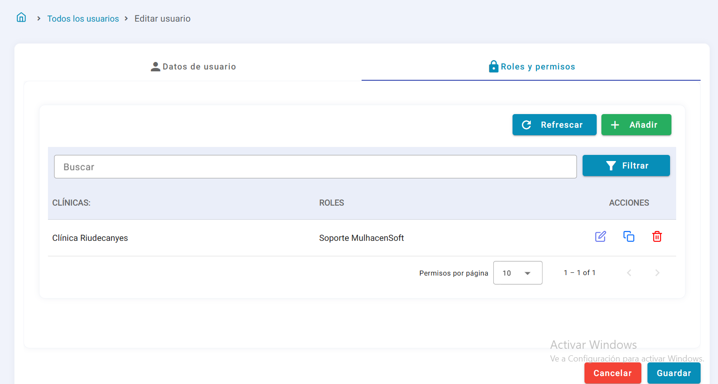Open Todos los usuarios breadcrumb link
Image resolution: width=718 pixels, height=384 pixels.
[83, 19]
